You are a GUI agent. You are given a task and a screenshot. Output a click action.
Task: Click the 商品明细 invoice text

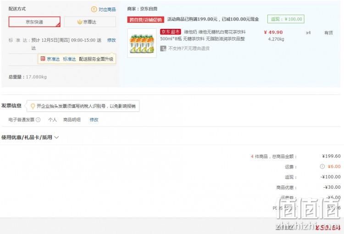tap(72, 120)
